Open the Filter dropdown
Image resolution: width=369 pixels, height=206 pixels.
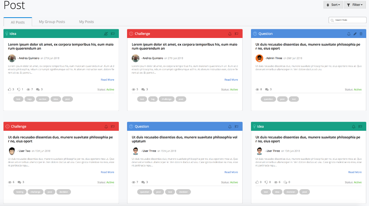pos(354,5)
